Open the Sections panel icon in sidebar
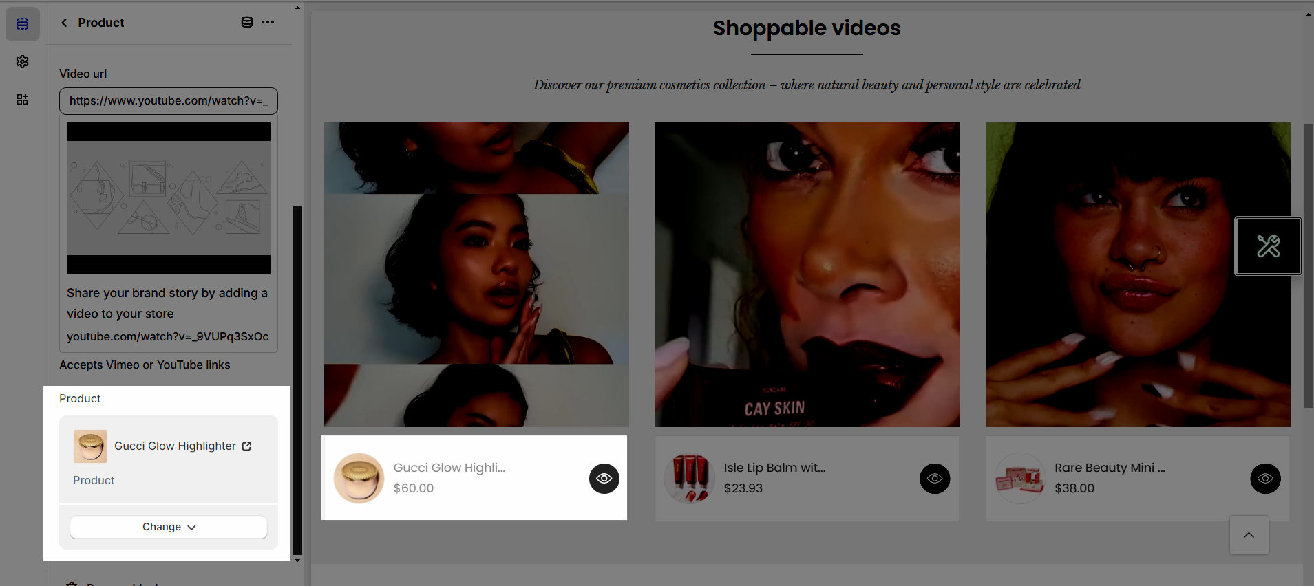Viewport: 1314px width, 586px height. [23, 24]
